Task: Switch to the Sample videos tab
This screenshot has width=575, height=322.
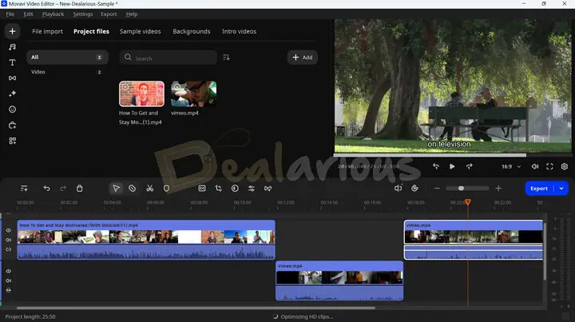Action: tap(140, 32)
